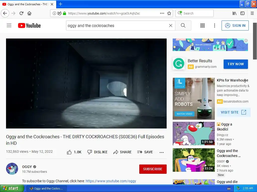Open page actions three-dot menu in address bar
Image resolution: width=257 pixels, height=192 pixels.
click(x=162, y=13)
